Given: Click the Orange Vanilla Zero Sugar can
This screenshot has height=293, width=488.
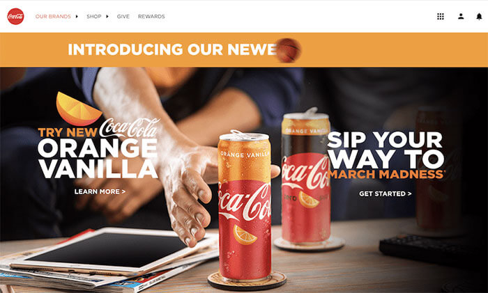Looking at the screenshot, I should tap(305, 176).
